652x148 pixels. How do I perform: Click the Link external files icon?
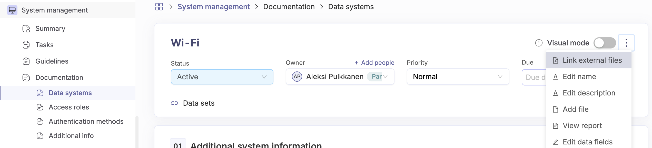[556, 60]
